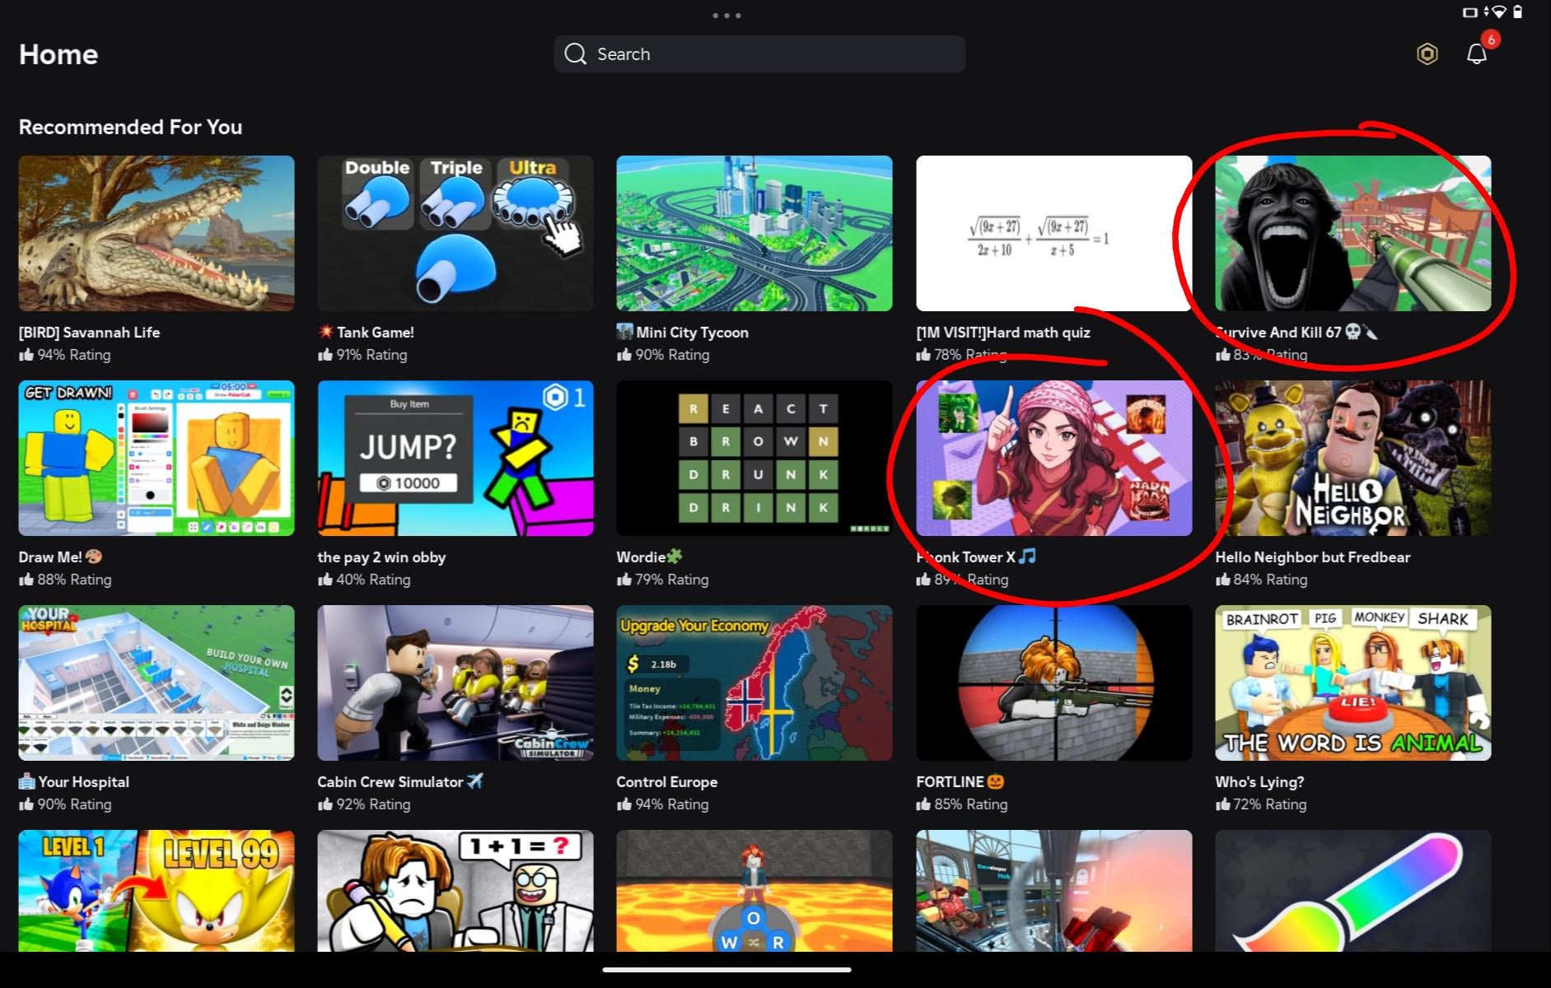Launch Mini City Tycoon game tile

coord(754,233)
